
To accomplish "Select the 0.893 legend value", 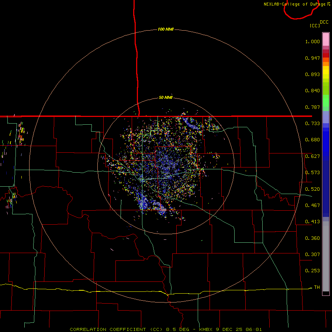I will click(x=312, y=74).
